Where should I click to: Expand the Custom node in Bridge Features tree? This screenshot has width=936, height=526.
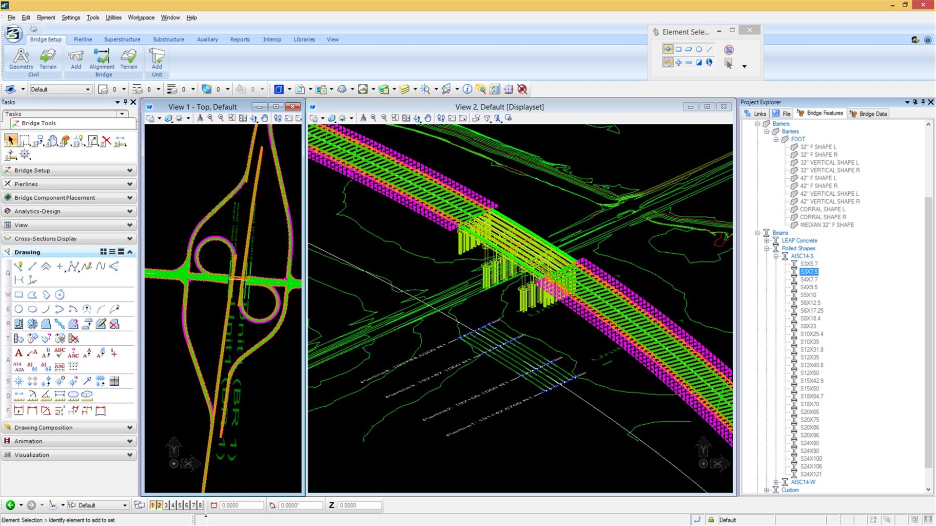click(767, 490)
